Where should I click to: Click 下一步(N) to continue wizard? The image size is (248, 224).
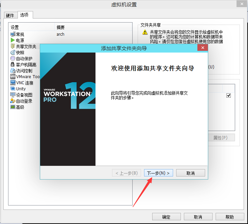[x=159, y=173]
